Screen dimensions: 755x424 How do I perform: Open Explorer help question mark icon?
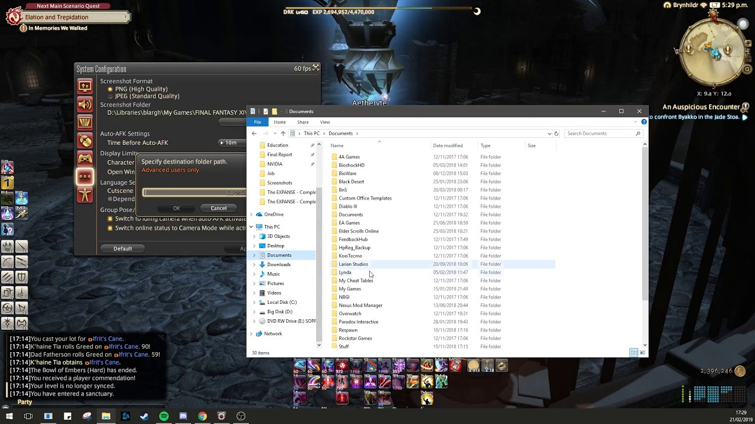(644, 122)
